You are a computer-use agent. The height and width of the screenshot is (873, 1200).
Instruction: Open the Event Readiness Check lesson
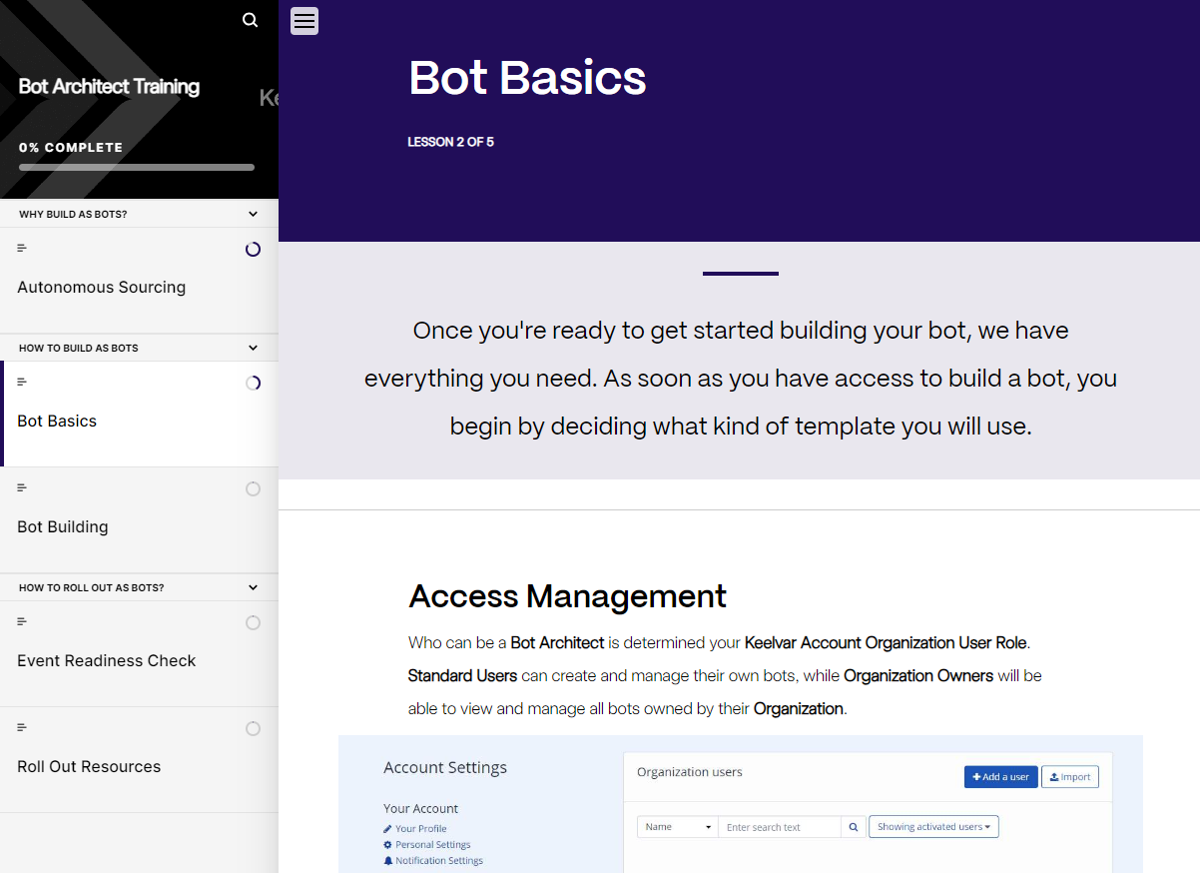pos(140,654)
